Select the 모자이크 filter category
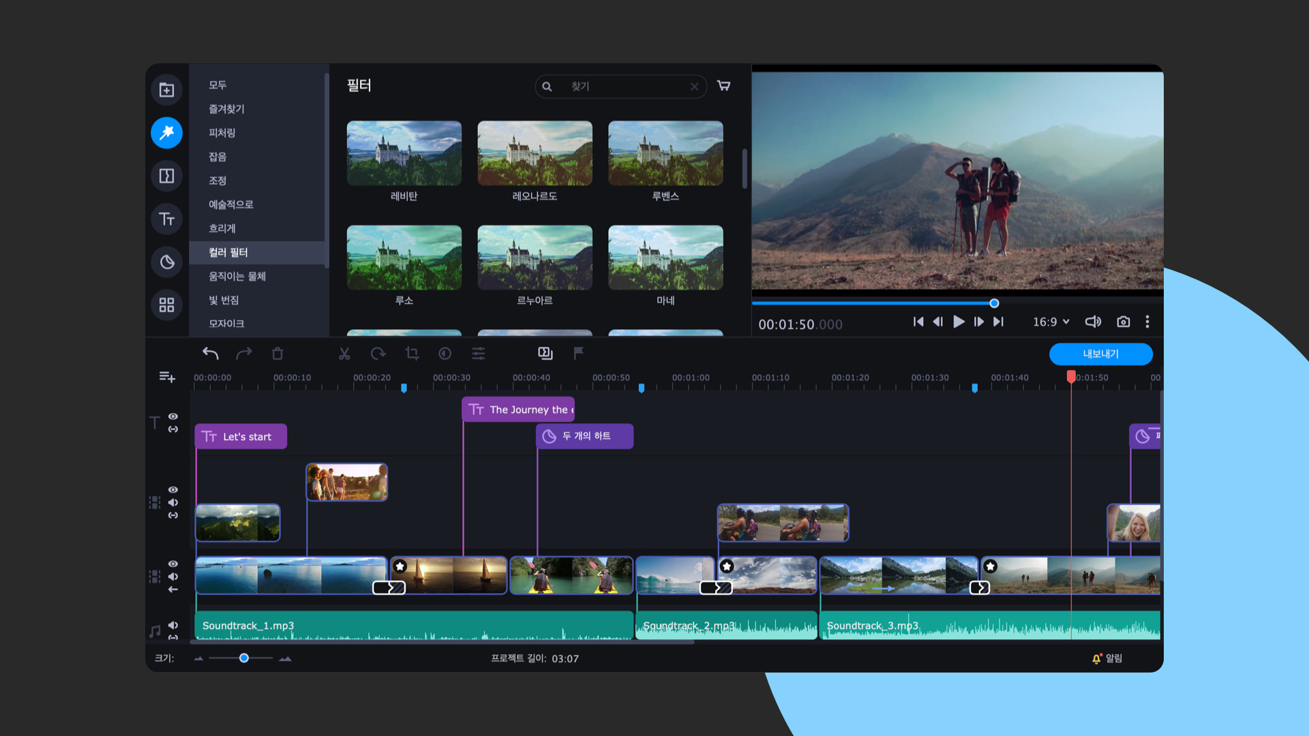Screen dimensions: 1309x736 226,324
